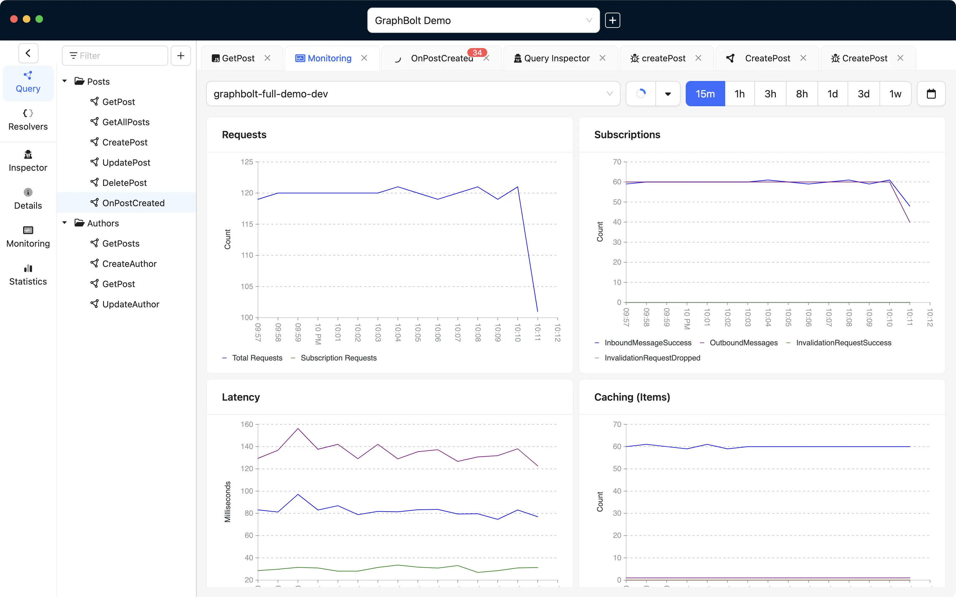Open the custom date range calendar picker
956x597 pixels.
[931, 94]
